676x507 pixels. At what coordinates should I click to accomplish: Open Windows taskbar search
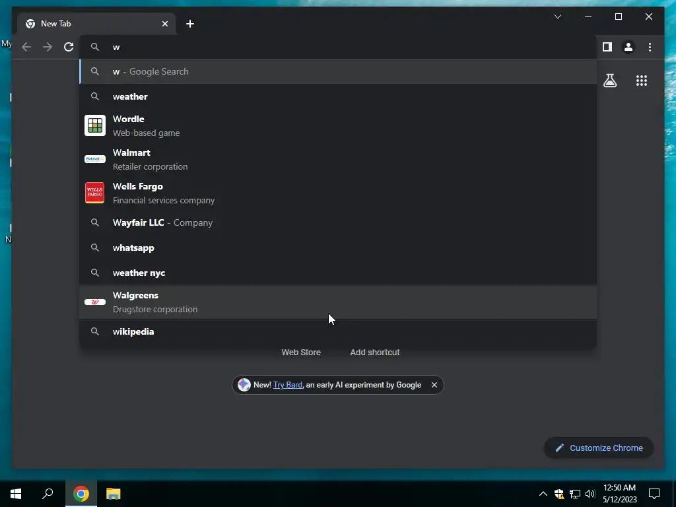click(x=48, y=494)
